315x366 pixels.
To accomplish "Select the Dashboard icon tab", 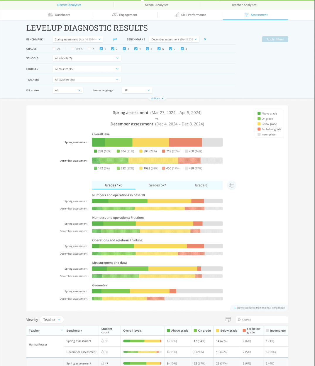I will click(x=50, y=15).
